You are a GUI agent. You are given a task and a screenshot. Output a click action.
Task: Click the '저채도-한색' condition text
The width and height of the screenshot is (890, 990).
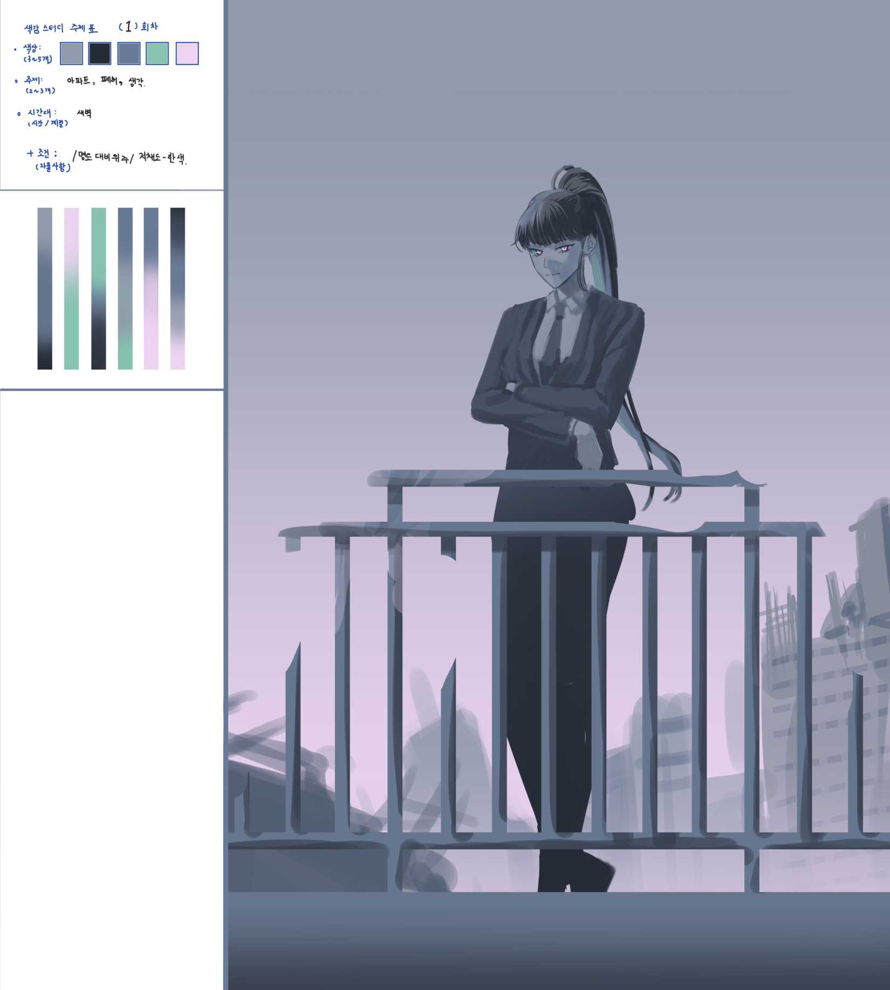click(162, 158)
